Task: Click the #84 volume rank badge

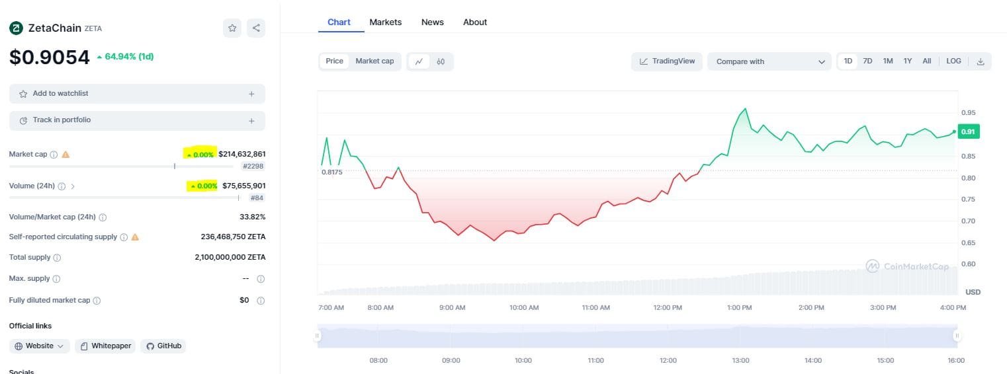Action: click(257, 198)
